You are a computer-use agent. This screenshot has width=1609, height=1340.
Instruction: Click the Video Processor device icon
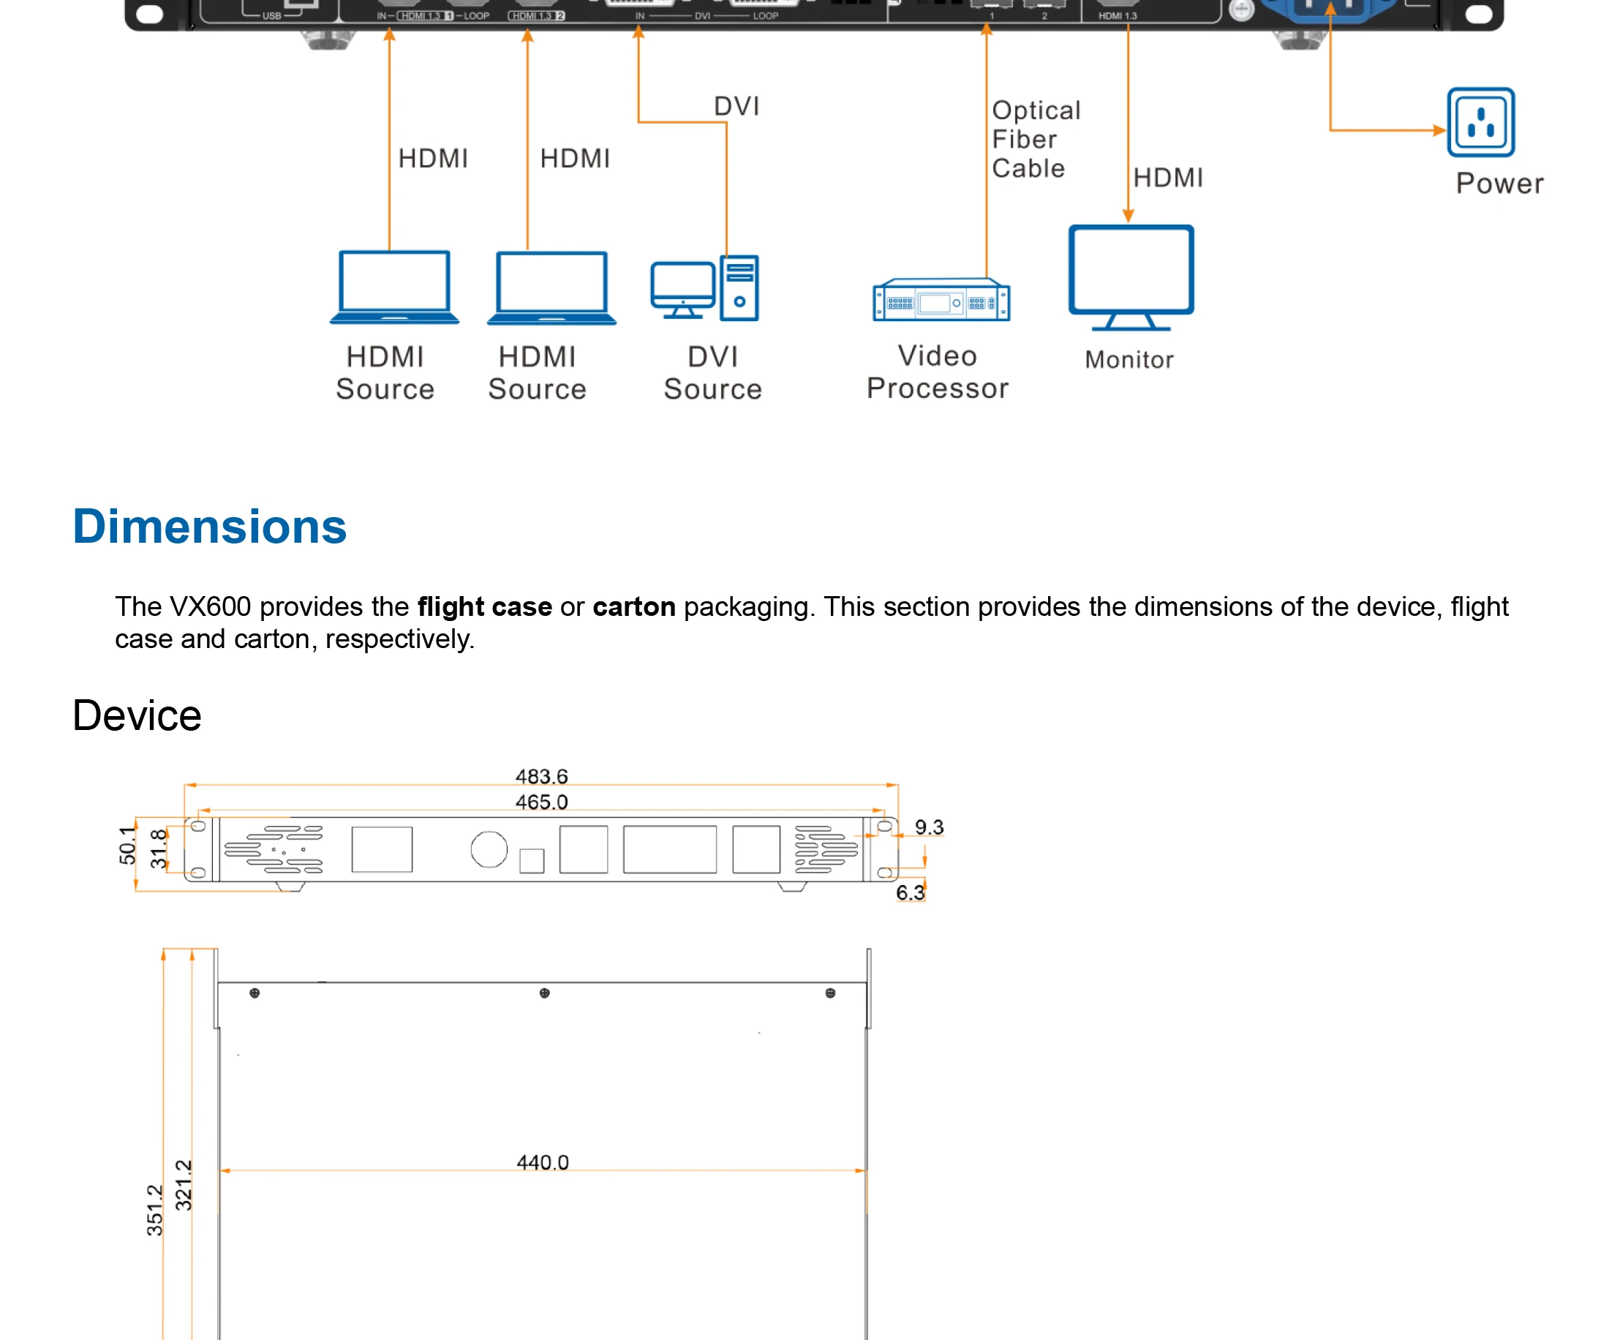[x=941, y=301]
